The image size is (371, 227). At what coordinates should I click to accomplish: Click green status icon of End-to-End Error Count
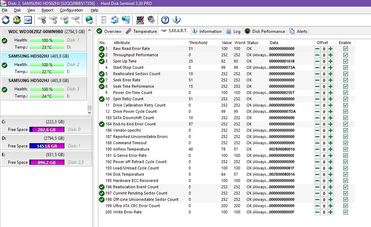tap(102, 124)
